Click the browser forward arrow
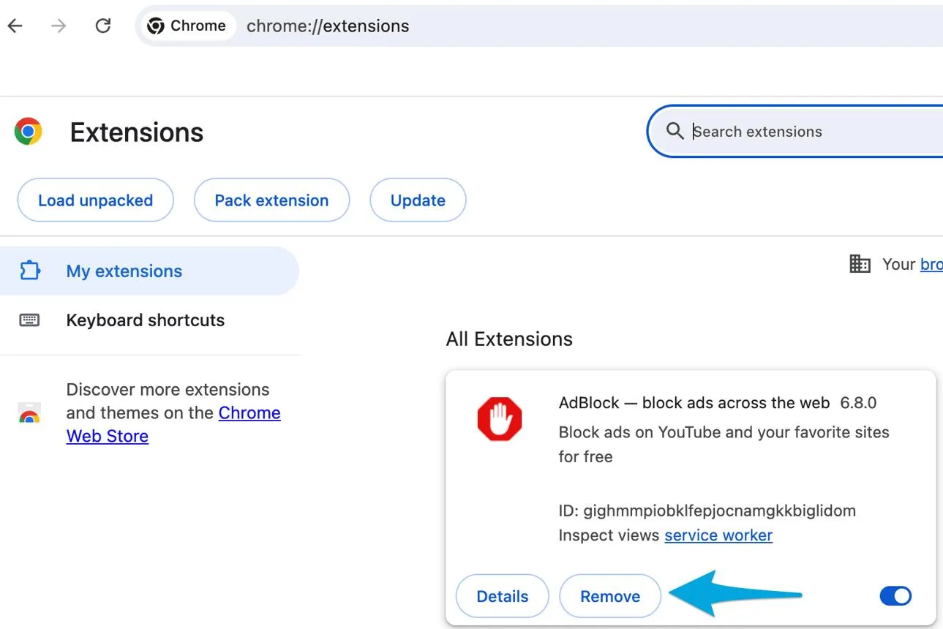The image size is (943, 629). coord(59,26)
